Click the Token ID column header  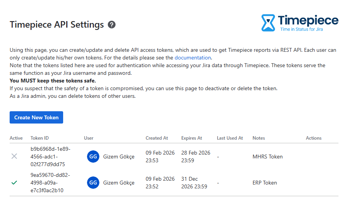(40, 138)
